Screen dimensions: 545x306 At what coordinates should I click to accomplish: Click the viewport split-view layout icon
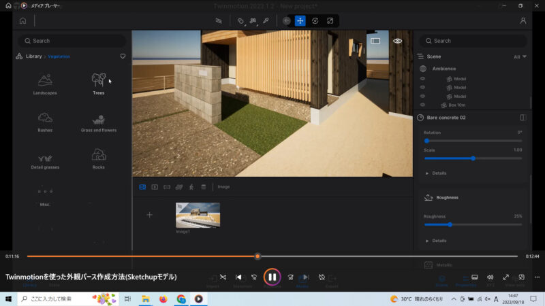(x=375, y=41)
